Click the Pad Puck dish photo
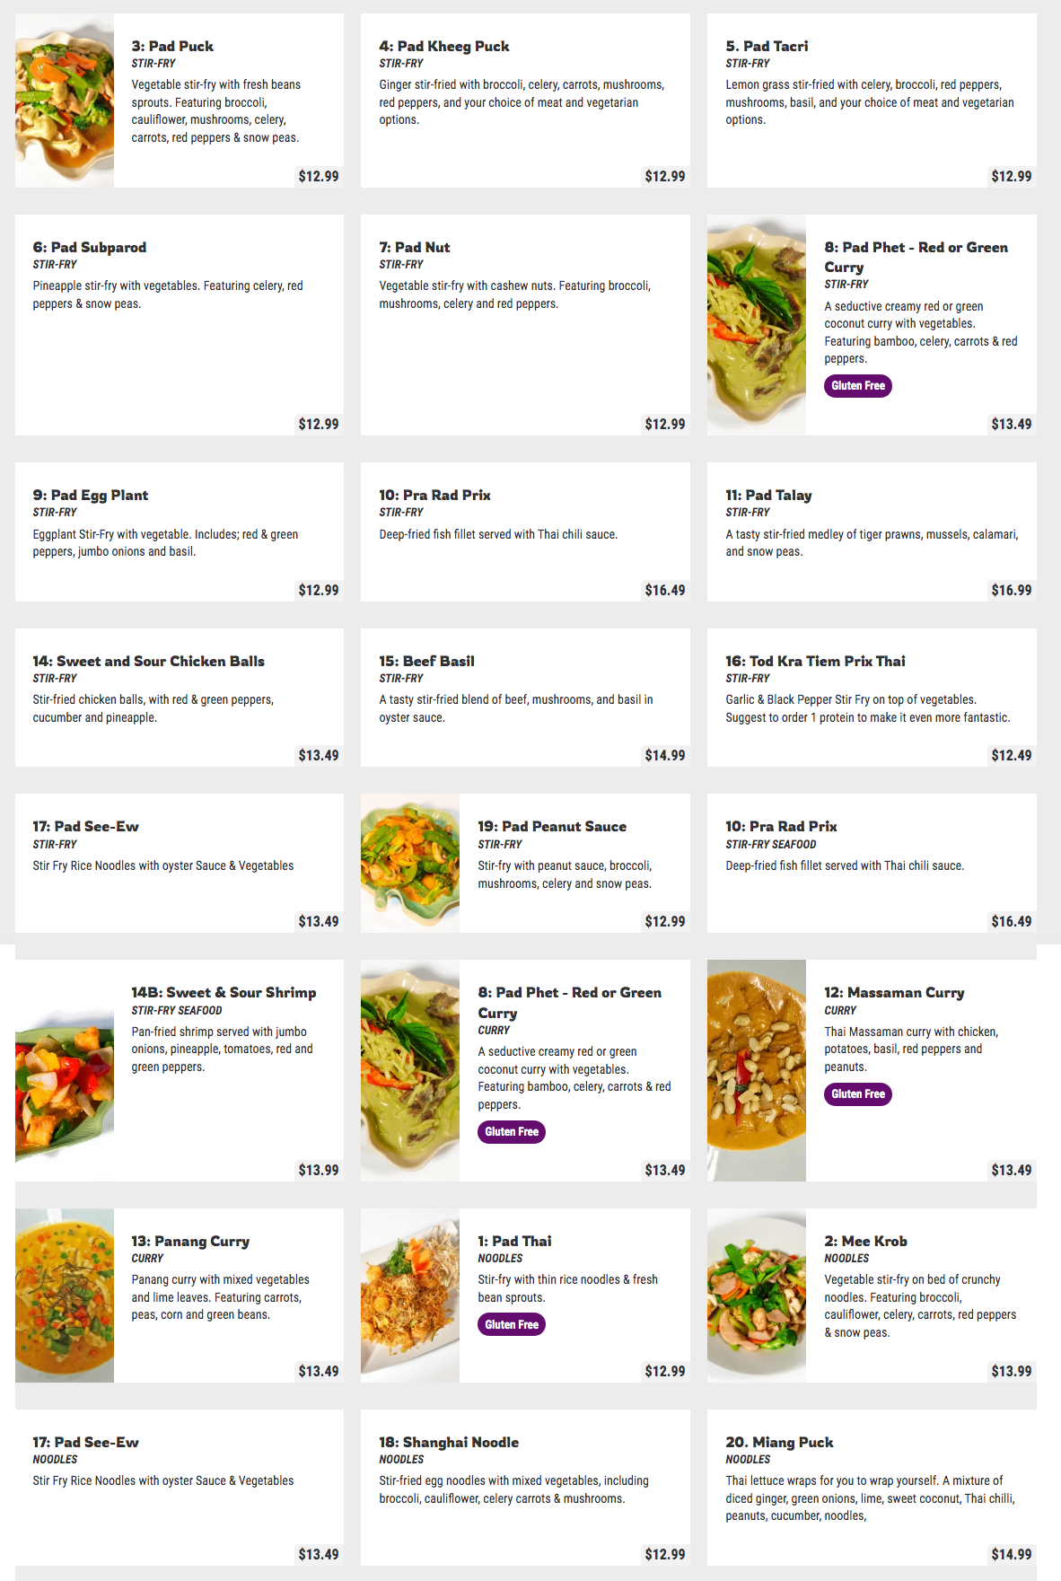Image resolution: width=1061 pixels, height=1581 pixels. (x=65, y=101)
